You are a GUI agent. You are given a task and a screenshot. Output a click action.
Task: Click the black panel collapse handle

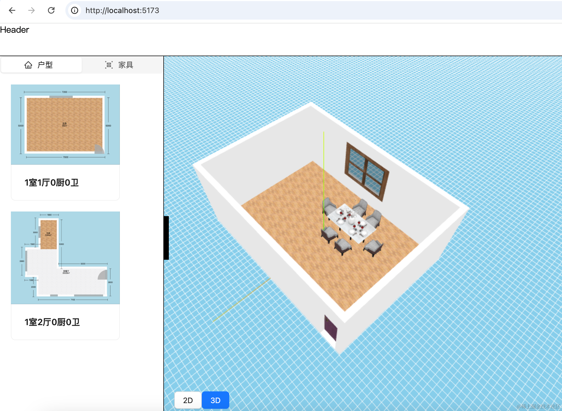coord(166,238)
